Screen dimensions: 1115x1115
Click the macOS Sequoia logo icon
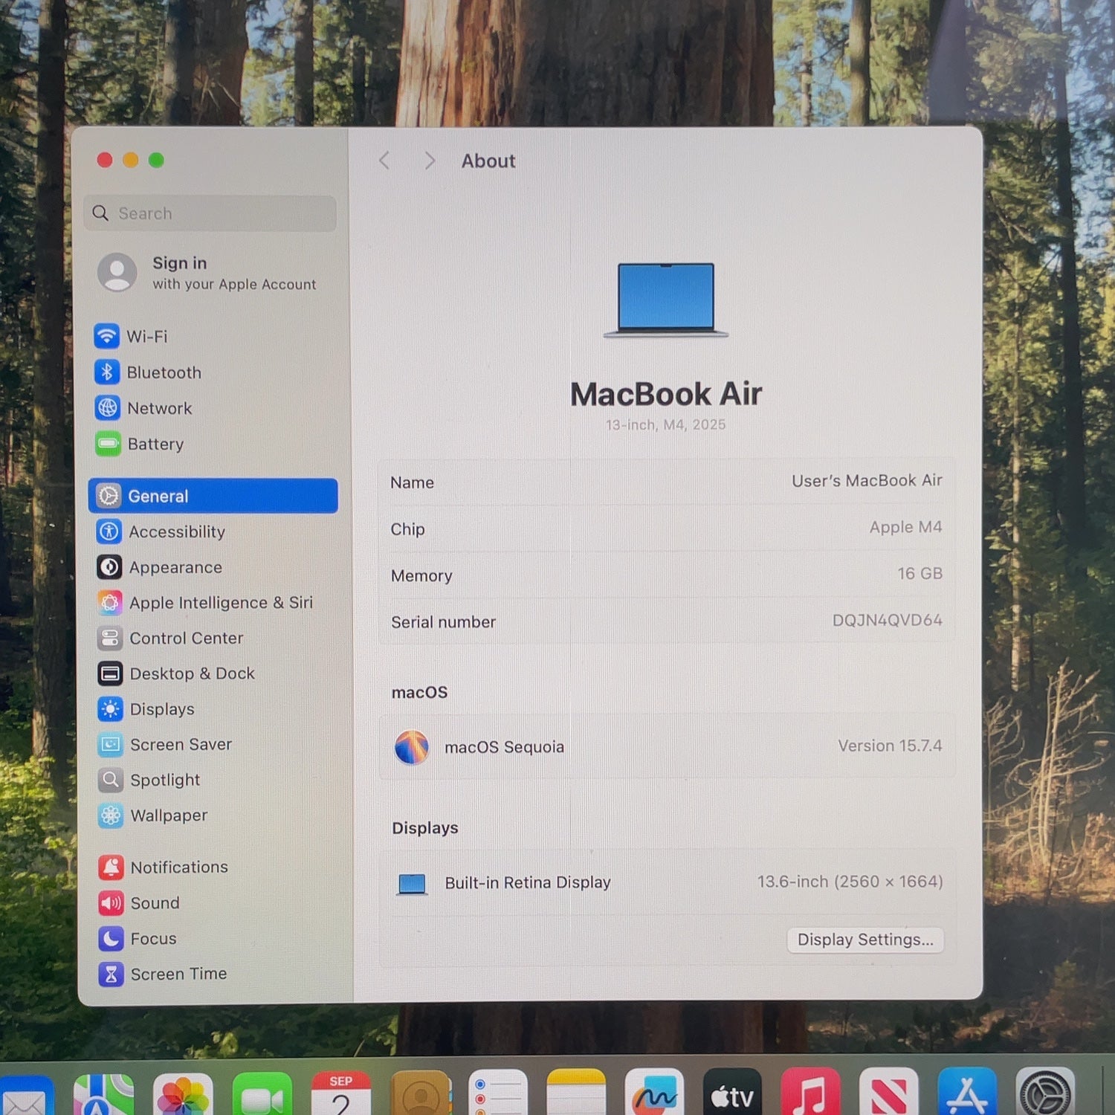click(412, 747)
